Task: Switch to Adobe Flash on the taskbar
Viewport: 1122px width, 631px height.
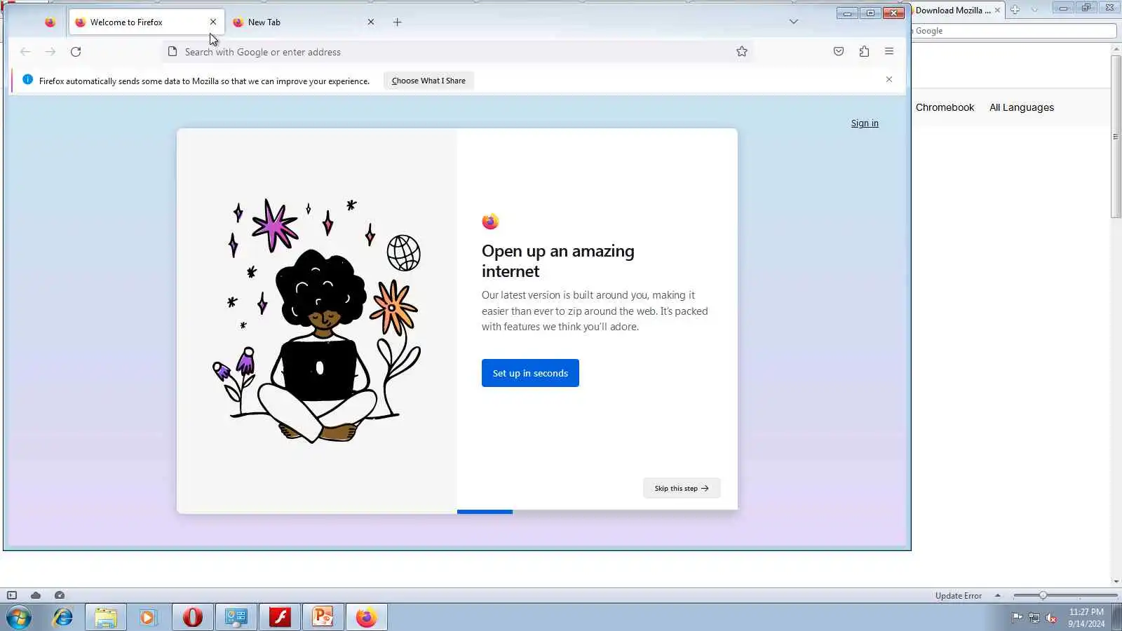Action: [x=280, y=618]
